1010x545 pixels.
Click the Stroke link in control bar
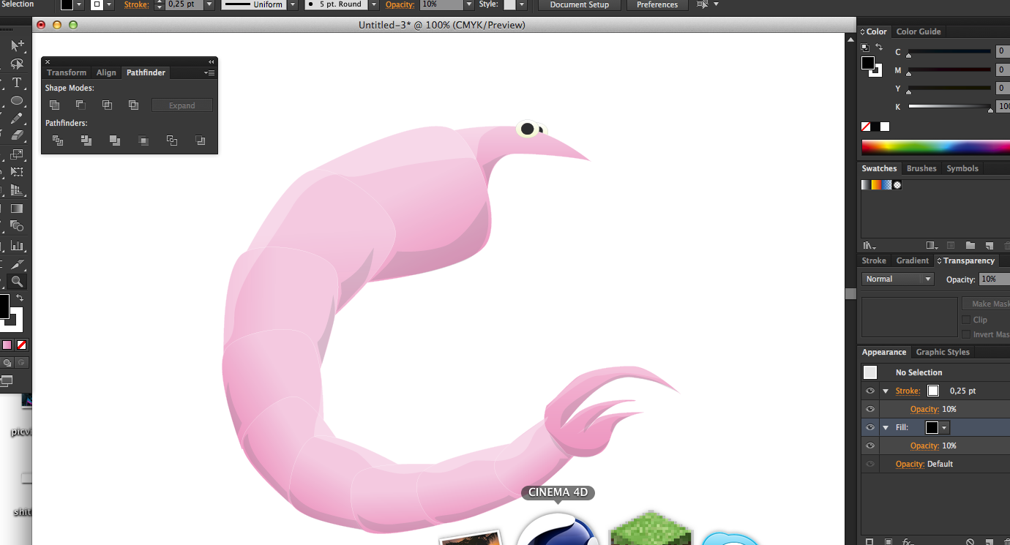[136, 4]
